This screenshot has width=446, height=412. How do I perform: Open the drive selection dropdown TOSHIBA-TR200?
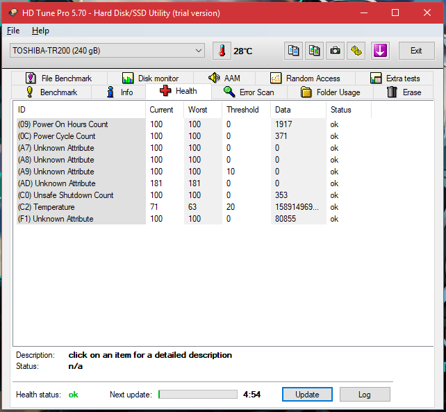(x=107, y=51)
